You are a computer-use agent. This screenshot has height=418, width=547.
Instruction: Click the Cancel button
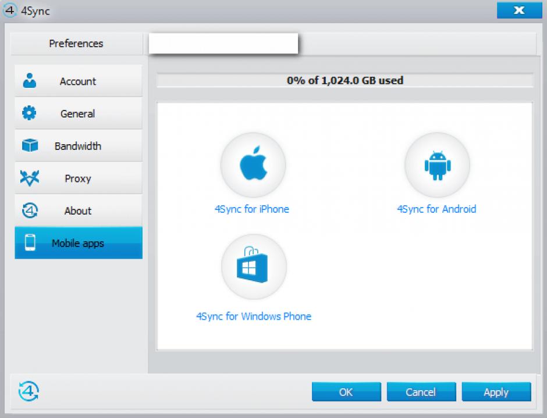pyautogui.click(x=421, y=392)
